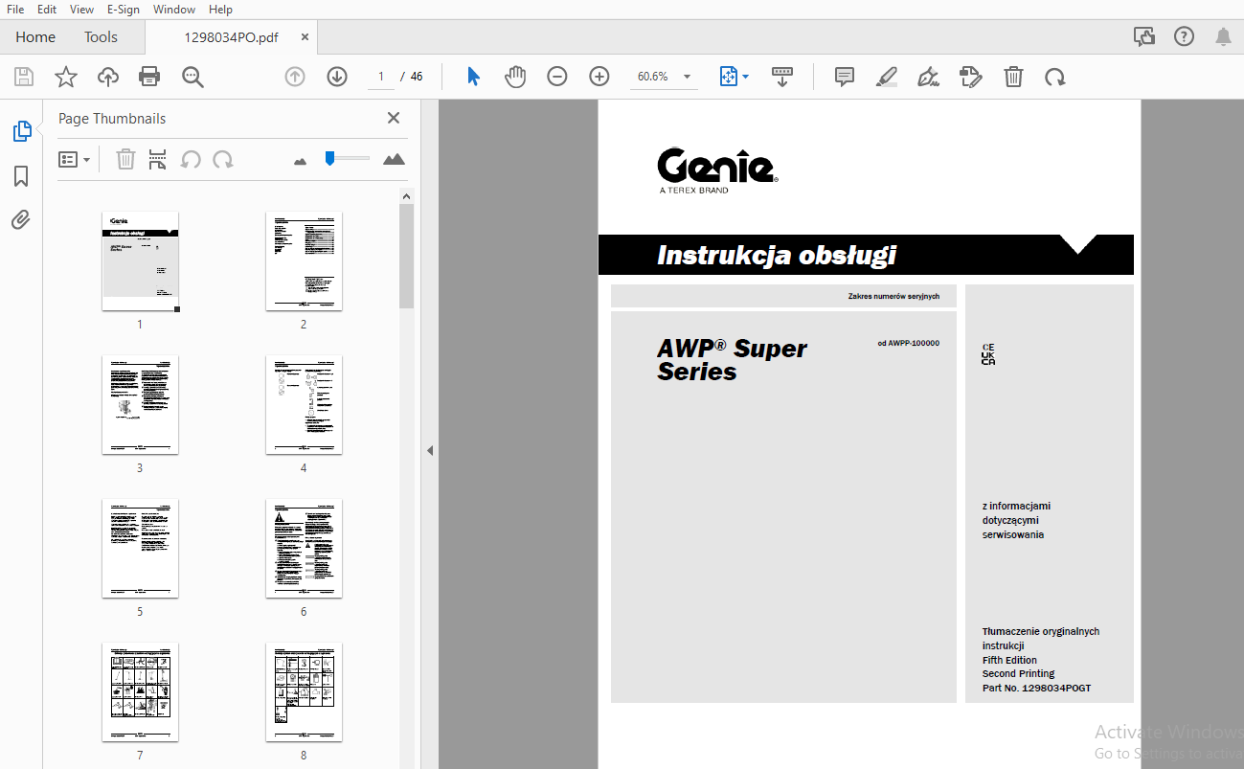Add a comment sticky note
Image resolution: width=1244 pixels, height=769 pixels.
coord(845,77)
